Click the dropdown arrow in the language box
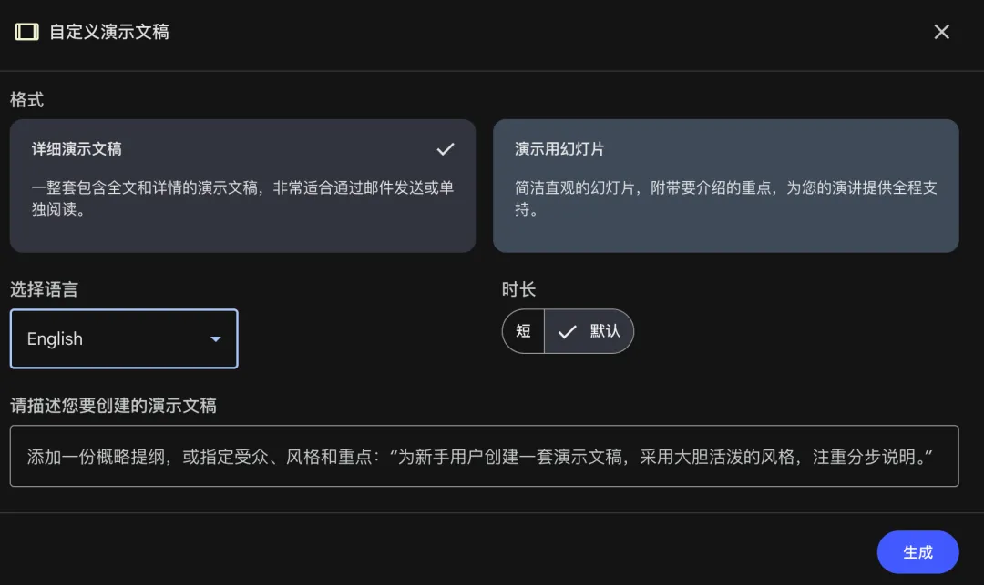 (x=215, y=338)
